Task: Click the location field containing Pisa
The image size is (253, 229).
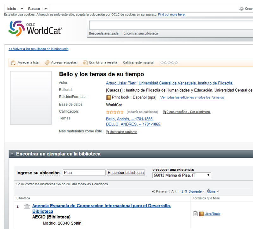Action: tap(84, 173)
